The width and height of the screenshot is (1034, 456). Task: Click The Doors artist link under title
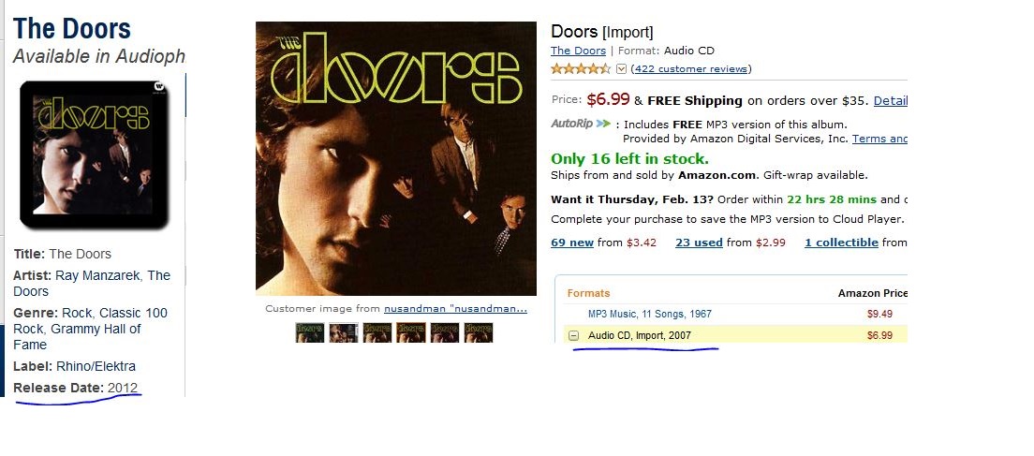tap(578, 51)
